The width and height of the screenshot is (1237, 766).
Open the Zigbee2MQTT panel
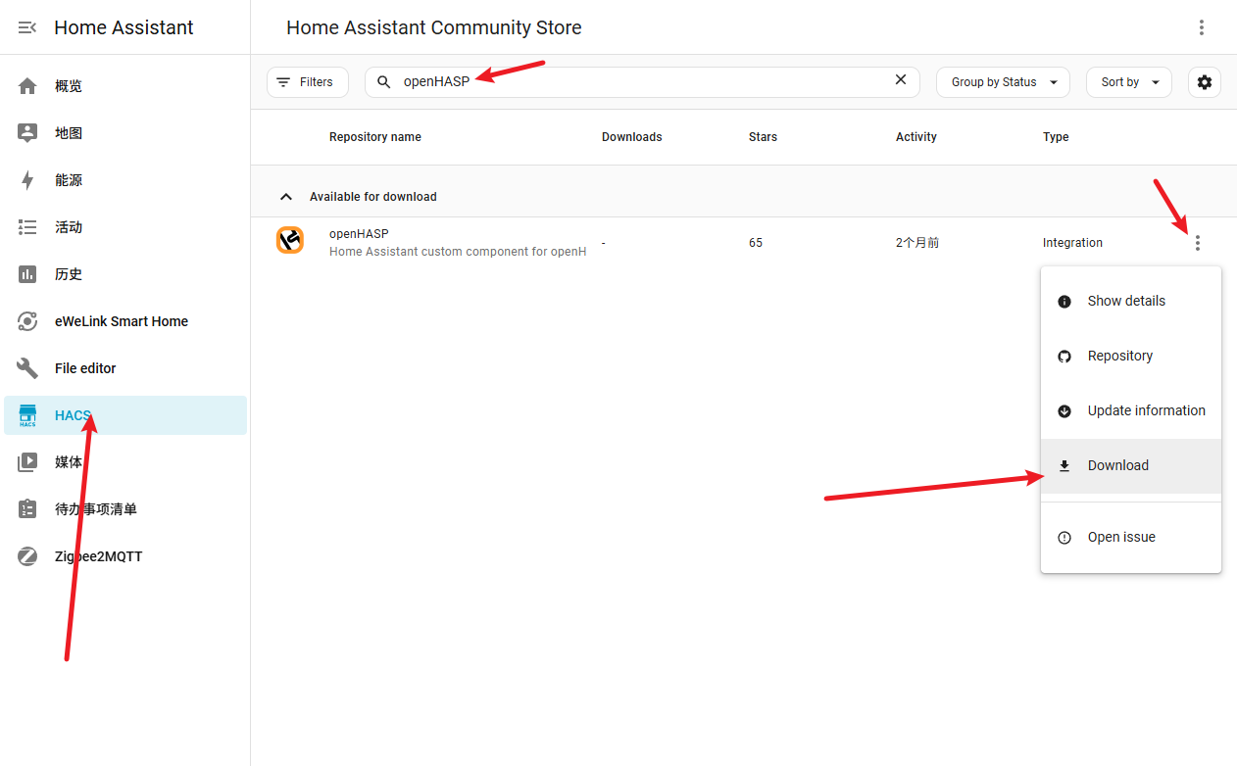tap(125, 556)
